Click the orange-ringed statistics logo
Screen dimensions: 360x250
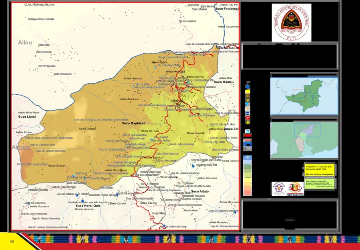pyautogui.click(x=295, y=189)
